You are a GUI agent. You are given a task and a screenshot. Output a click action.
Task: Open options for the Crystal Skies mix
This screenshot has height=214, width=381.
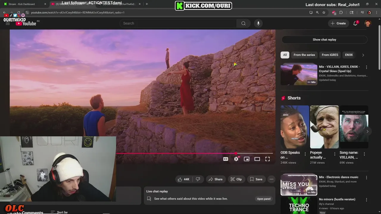pyautogui.click(x=366, y=67)
